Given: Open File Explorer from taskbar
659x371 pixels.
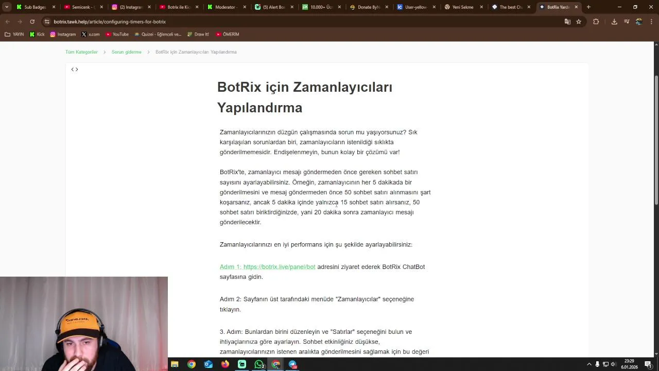Looking at the screenshot, I should [175, 364].
